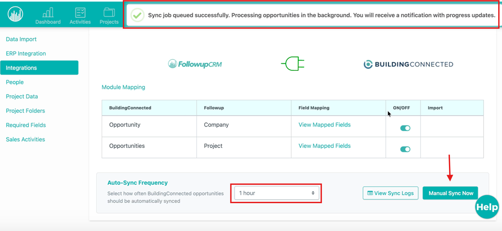The image size is (502, 231).
Task: Open the round Help chat bubble
Action: [x=487, y=207]
